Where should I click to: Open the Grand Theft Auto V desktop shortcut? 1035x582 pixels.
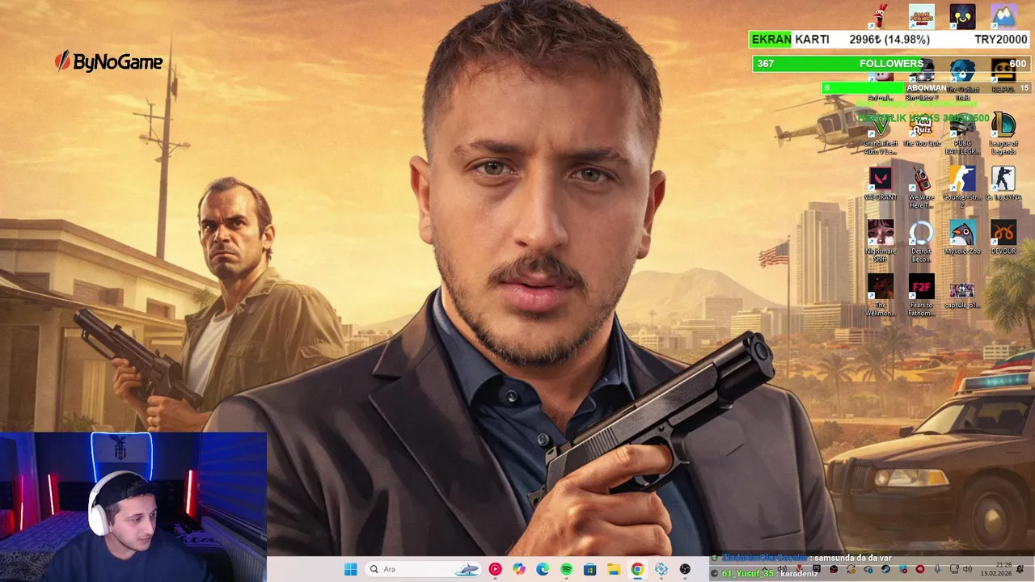[880, 134]
